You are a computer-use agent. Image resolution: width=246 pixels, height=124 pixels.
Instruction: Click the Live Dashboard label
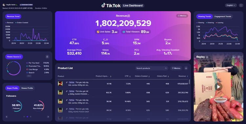click(x=133, y=6)
